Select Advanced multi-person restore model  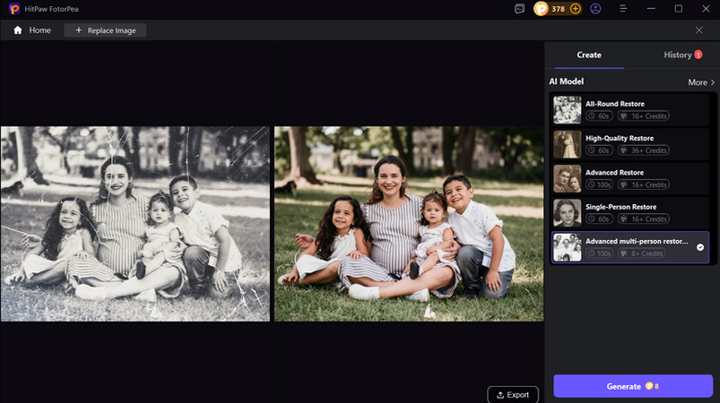point(630,247)
